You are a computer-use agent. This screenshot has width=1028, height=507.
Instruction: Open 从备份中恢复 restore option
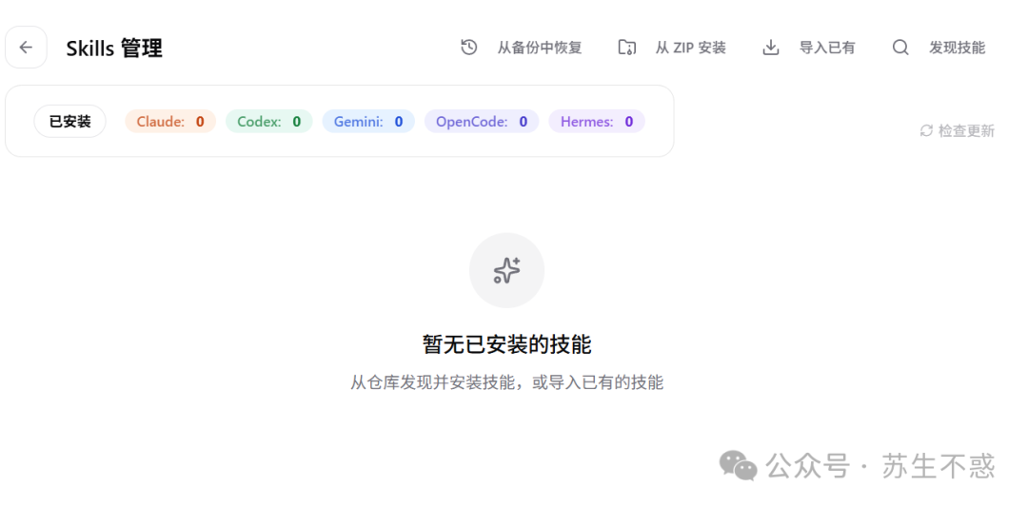coord(540,48)
